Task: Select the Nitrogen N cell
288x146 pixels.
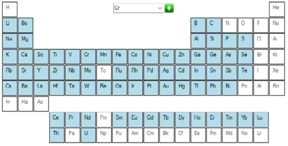Action: coord(230,25)
